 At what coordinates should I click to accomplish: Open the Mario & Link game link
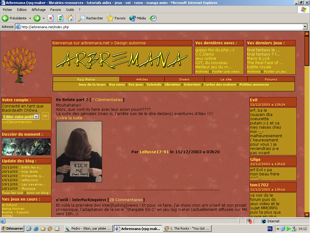[x=259, y=59]
